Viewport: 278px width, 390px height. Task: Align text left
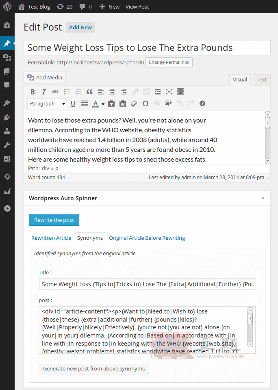(x=101, y=92)
